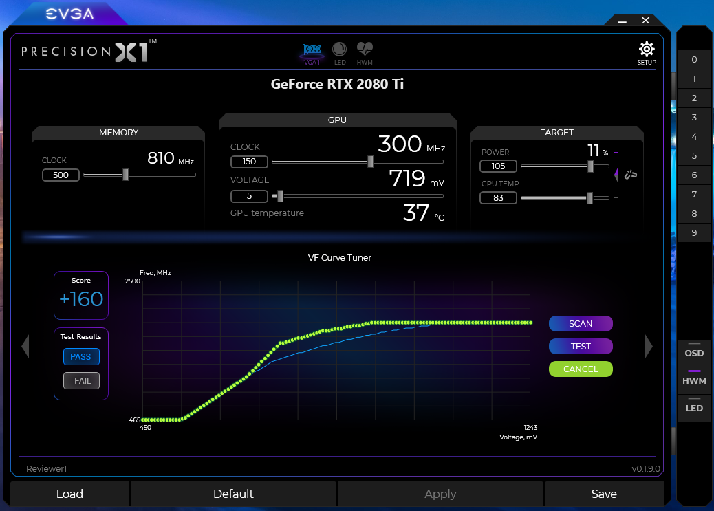Click the memory clock offset field 500
714x511 pixels.
pos(61,175)
